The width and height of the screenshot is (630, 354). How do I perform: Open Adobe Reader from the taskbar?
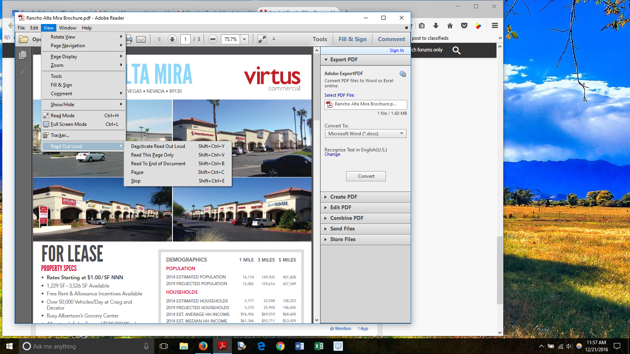click(222, 346)
